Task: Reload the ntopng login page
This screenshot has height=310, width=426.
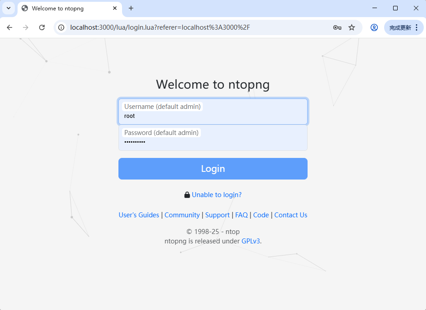Action: pyautogui.click(x=42, y=27)
